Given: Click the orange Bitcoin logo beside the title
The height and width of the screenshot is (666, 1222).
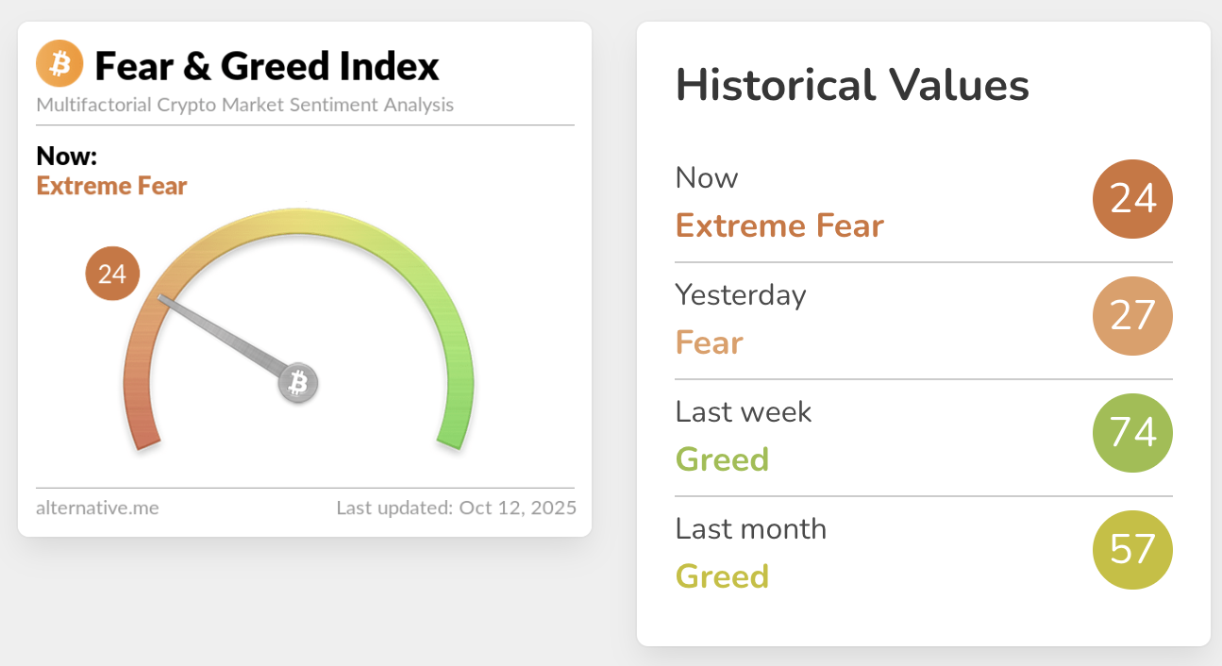Looking at the screenshot, I should point(59,64).
